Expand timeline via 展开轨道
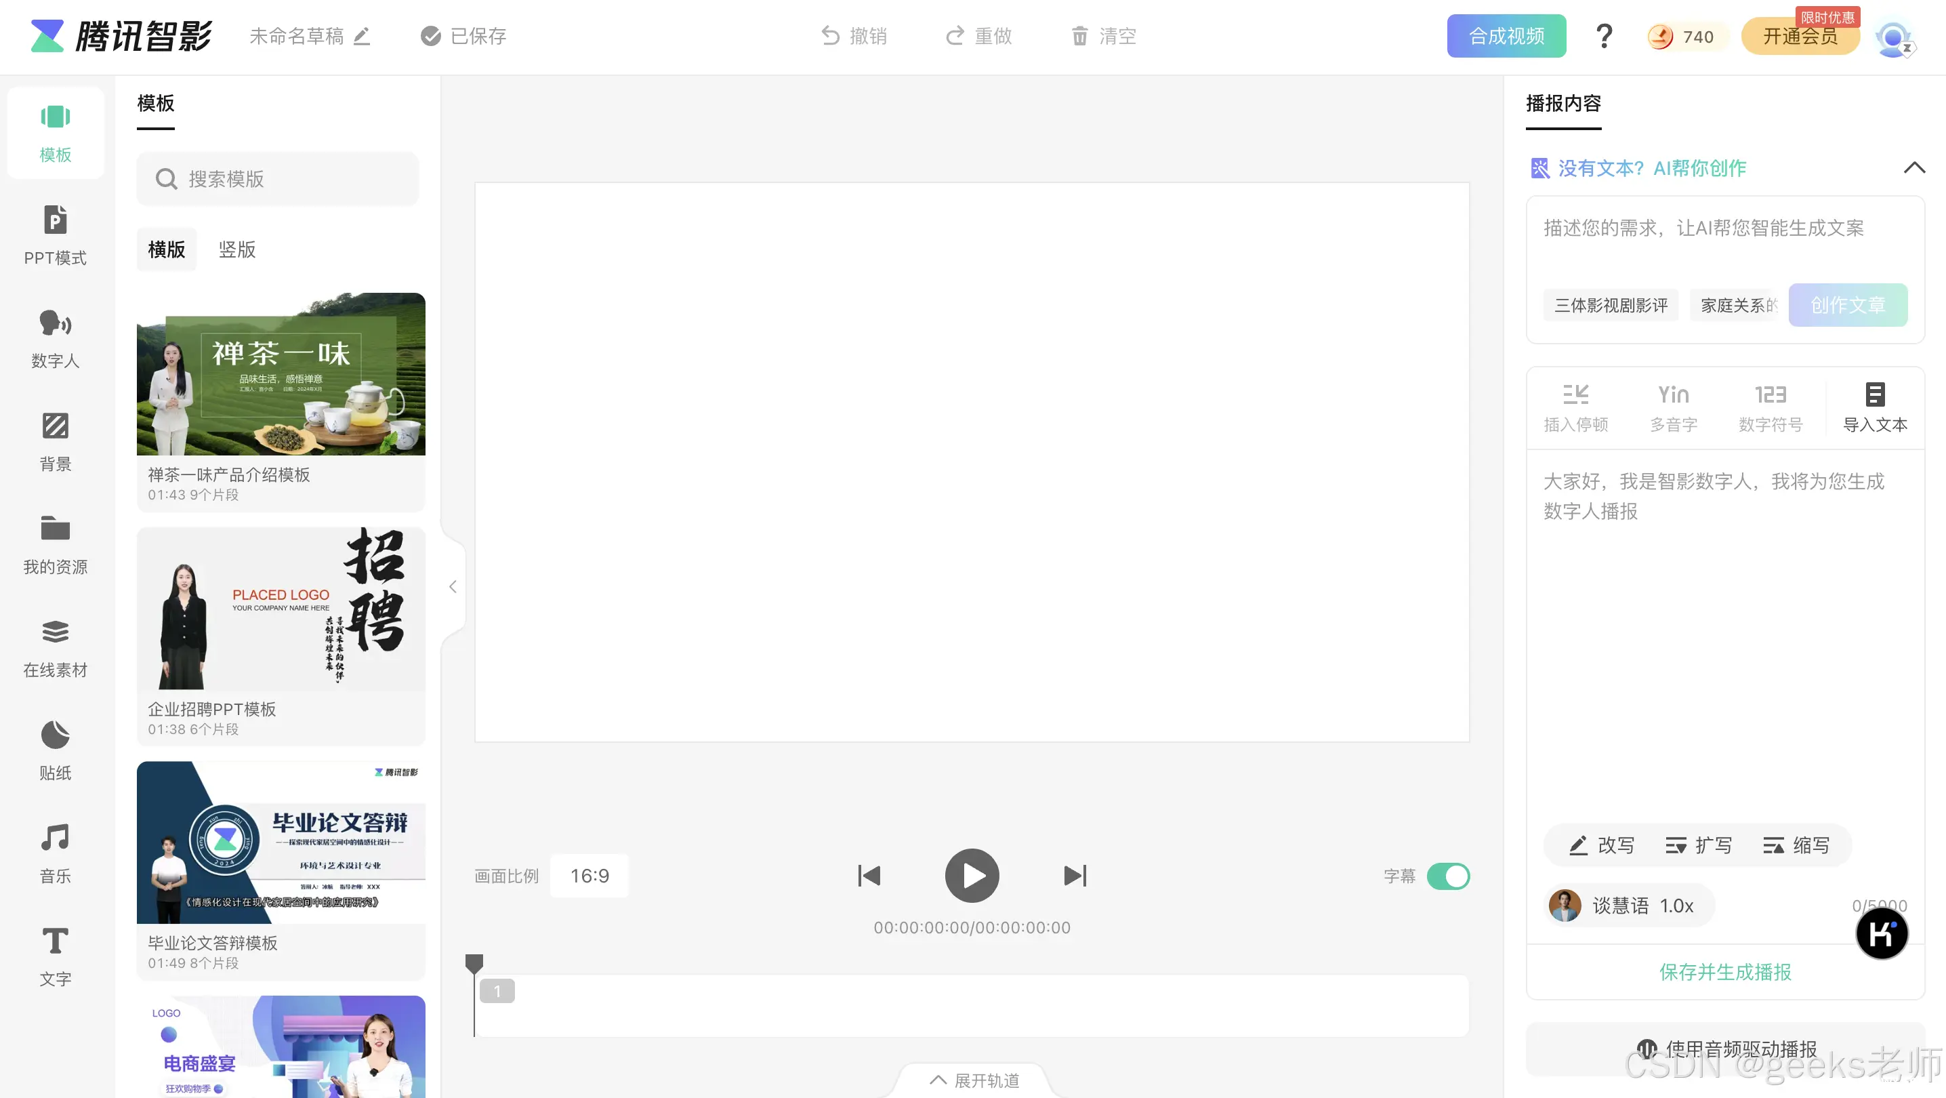 coord(974,1080)
